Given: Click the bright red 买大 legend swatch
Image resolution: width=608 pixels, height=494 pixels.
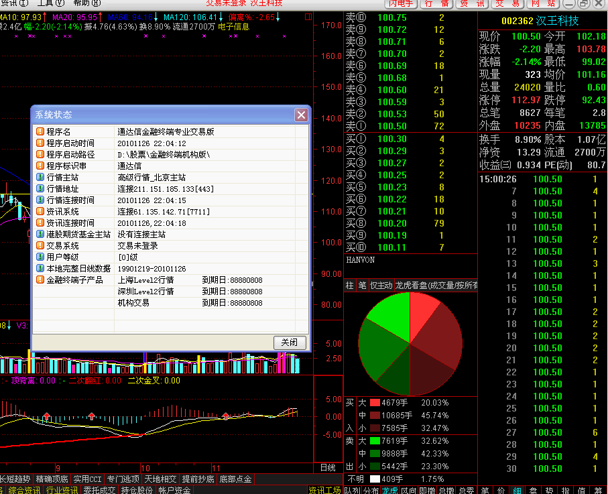Looking at the screenshot, I should [375, 402].
